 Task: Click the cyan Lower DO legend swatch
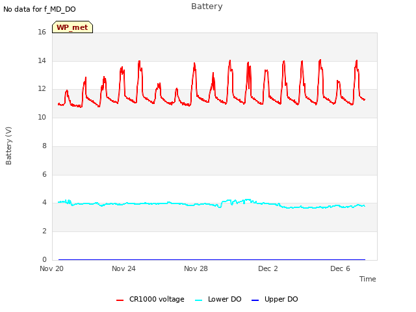pyautogui.click(x=198, y=300)
